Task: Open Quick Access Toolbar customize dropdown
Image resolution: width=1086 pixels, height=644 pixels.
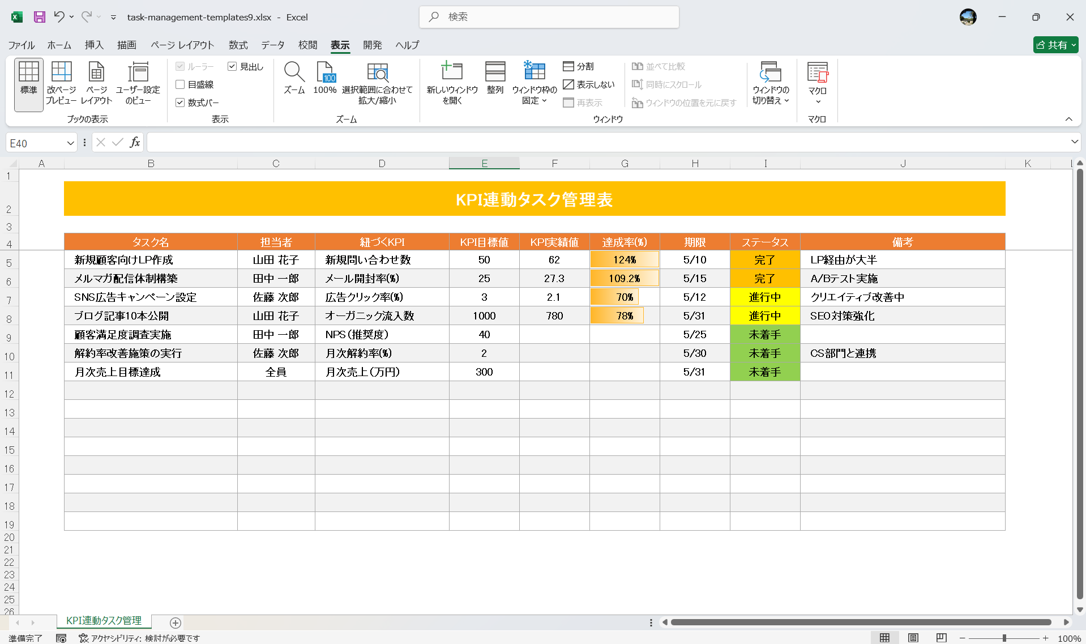Action: (x=113, y=18)
